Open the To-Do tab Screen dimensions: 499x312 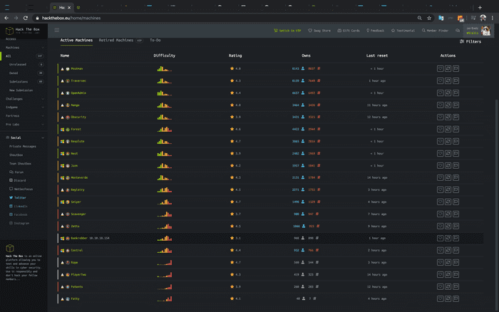tap(155, 41)
